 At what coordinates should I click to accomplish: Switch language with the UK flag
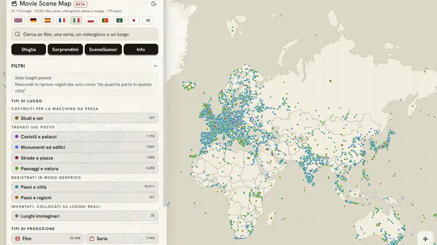(18, 20)
